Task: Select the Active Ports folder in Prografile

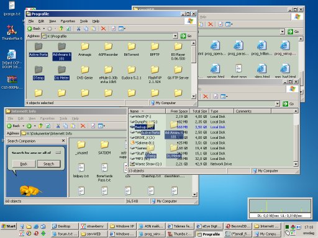Action: 39,50
